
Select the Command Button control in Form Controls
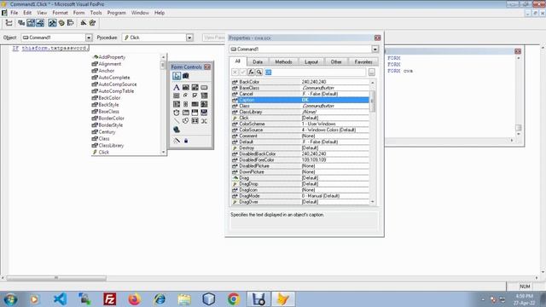[204, 87]
